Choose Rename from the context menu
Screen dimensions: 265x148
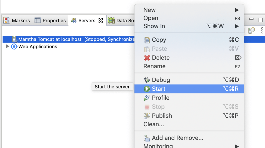pos(154,66)
